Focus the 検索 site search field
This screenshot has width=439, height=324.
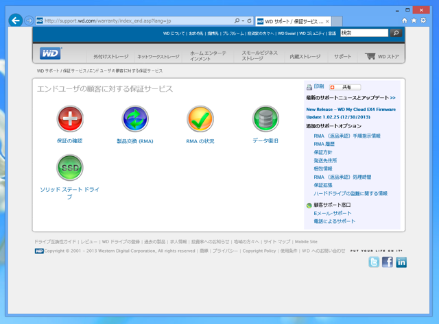pos(364,33)
